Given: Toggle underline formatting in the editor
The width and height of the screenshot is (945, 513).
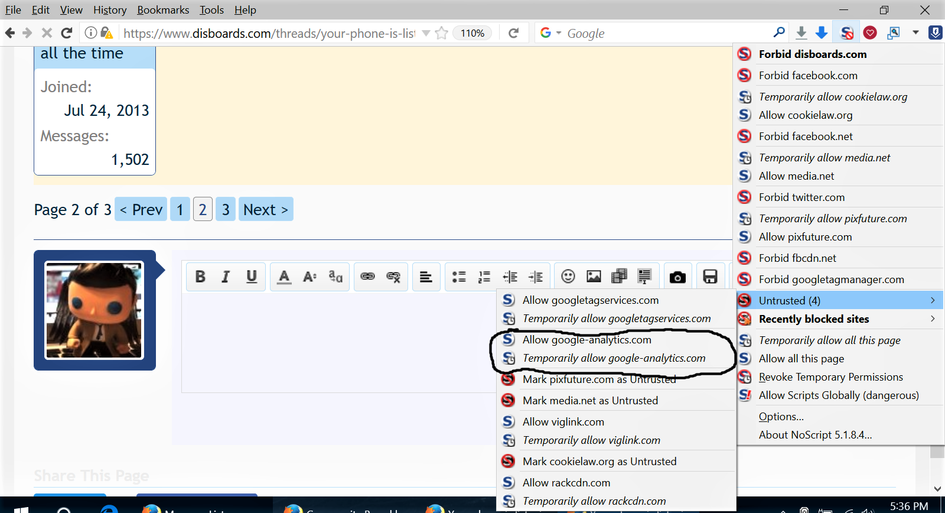Looking at the screenshot, I should [252, 277].
